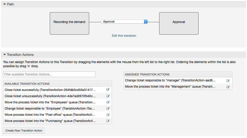Edit the Change ticket responsible to "Employee" action
The width and height of the screenshot is (247, 138).
tap(108, 109)
